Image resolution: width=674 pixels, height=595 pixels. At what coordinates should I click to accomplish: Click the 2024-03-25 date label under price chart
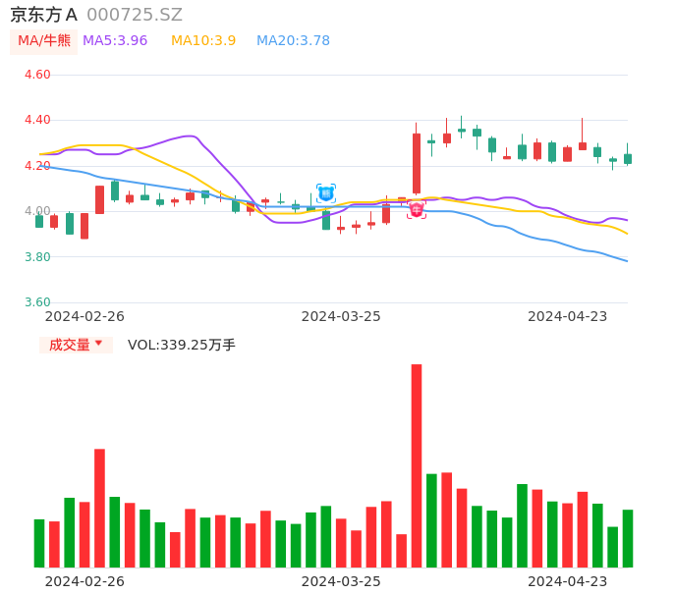[x=341, y=316]
